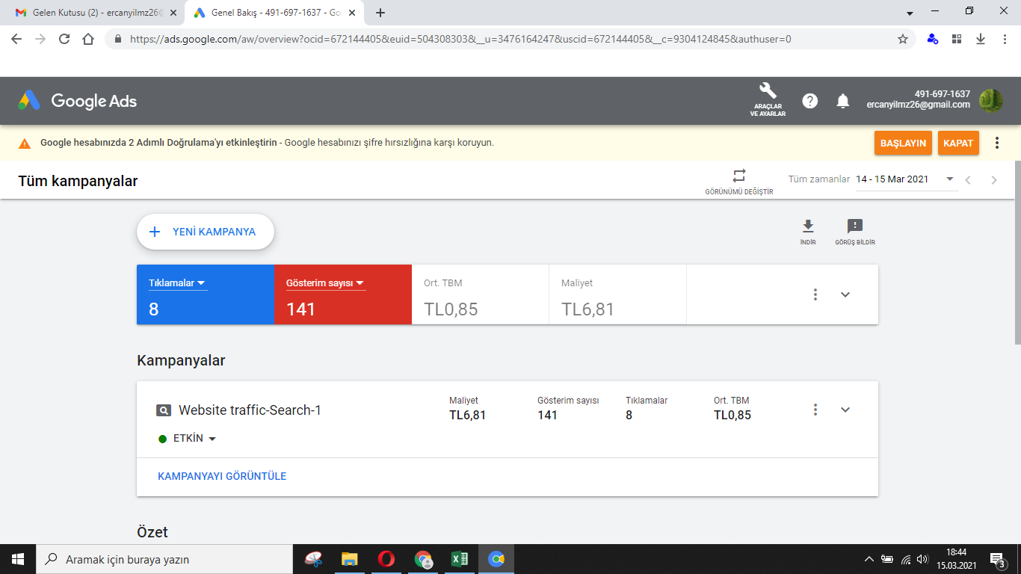Click the Görüş Bildir feedback icon
This screenshot has width=1021, height=574.
(855, 232)
